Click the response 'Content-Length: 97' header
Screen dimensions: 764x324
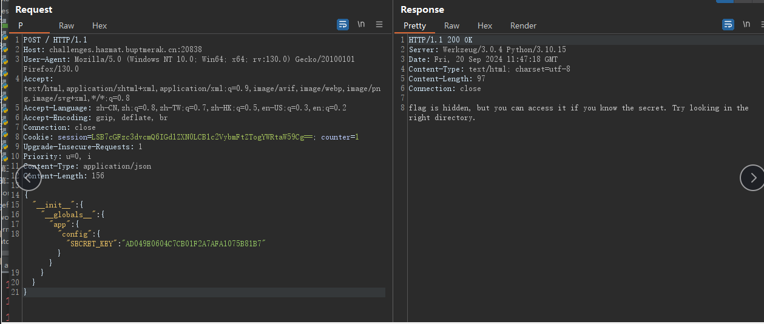click(447, 79)
